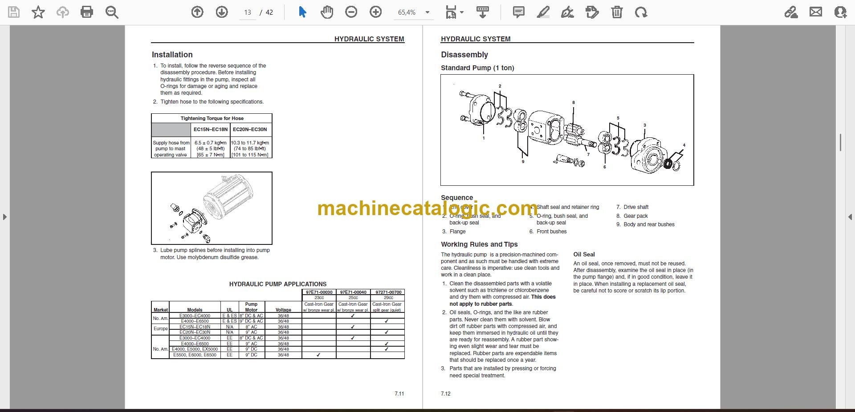Viewport: 855px width, 412px height.
Task: Click '3. Flange' sequence item
Action: click(x=454, y=232)
